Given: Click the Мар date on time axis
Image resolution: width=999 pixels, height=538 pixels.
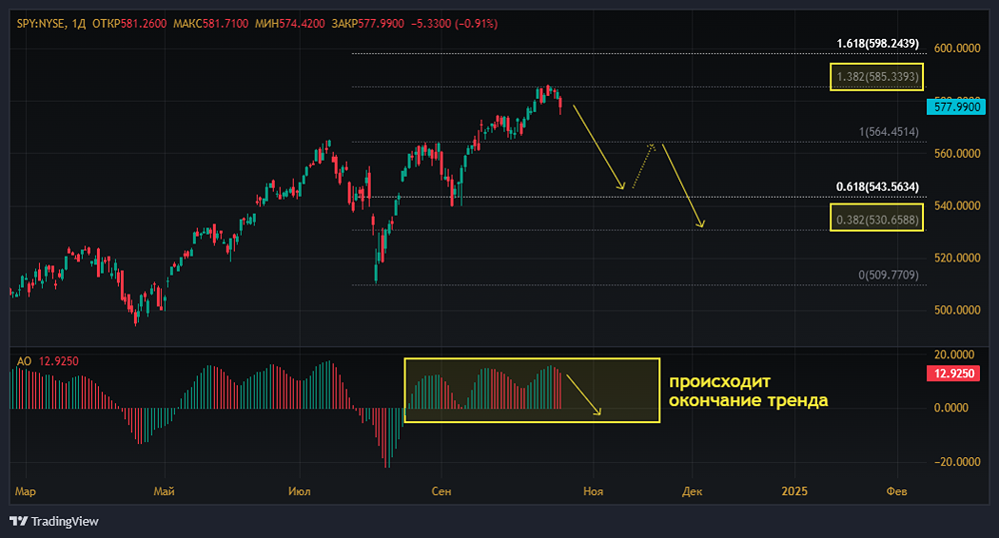Looking at the screenshot, I should pos(26,491).
